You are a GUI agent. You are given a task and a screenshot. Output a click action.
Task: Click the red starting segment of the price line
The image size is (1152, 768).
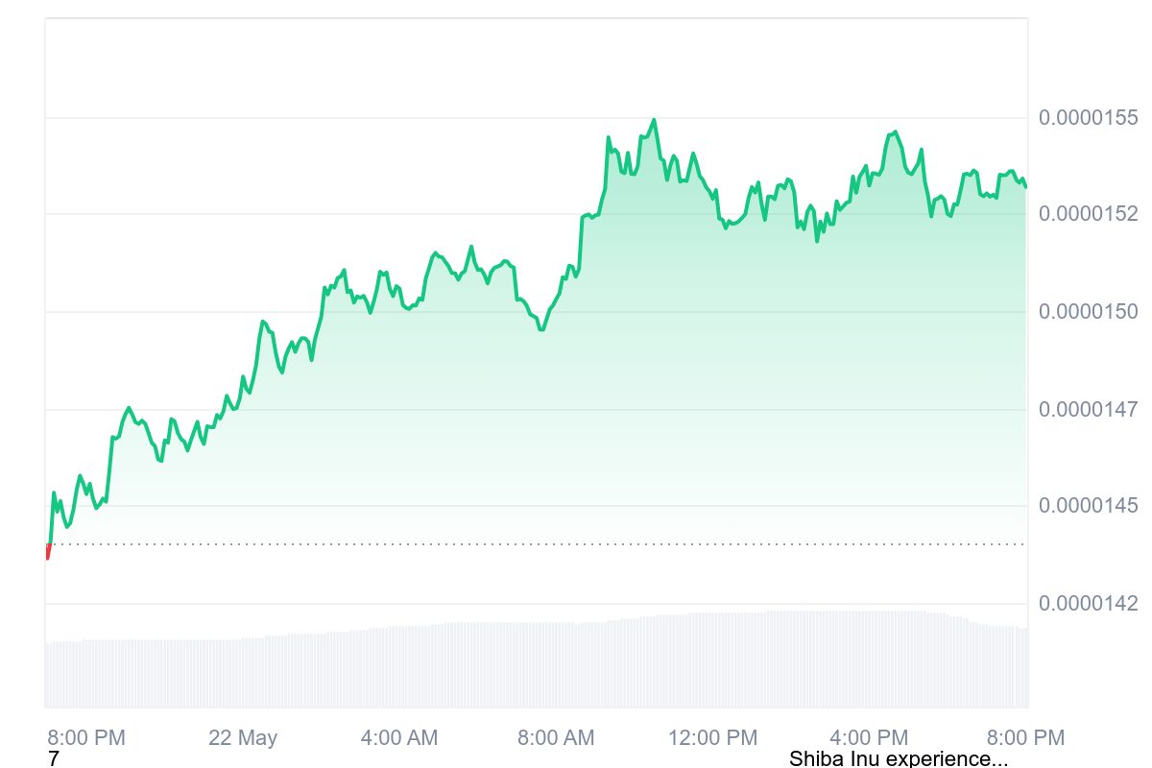point(48,551)
